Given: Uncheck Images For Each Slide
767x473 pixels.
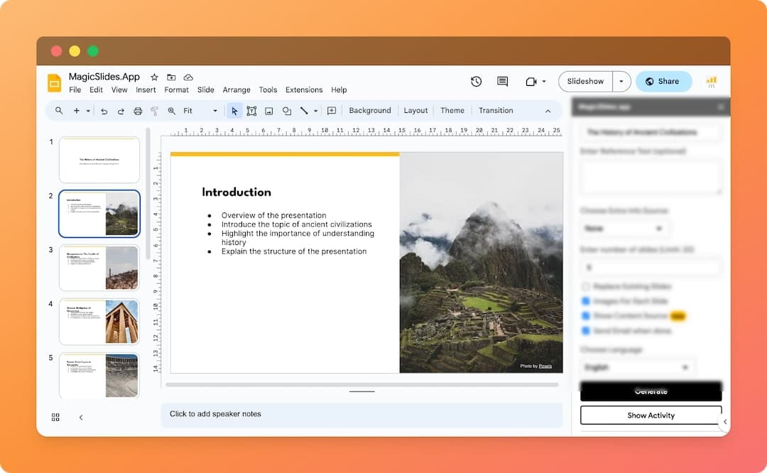Looking at the screenshot, I should pos(586,301).
